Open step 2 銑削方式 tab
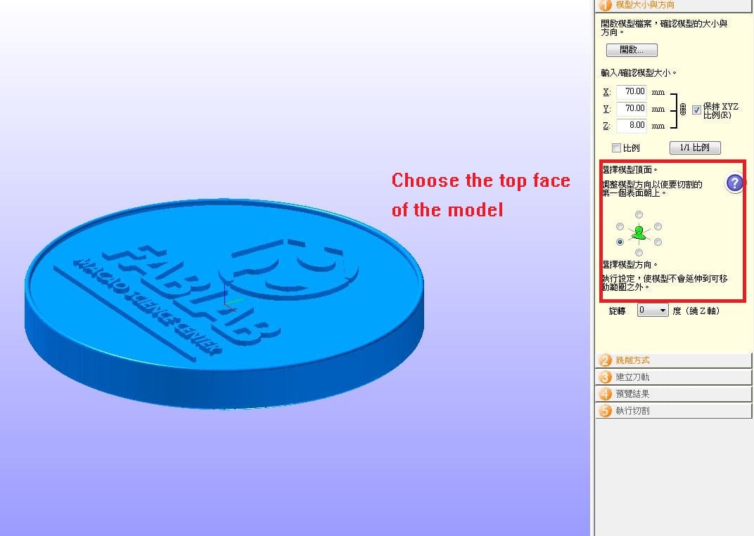 673,360
